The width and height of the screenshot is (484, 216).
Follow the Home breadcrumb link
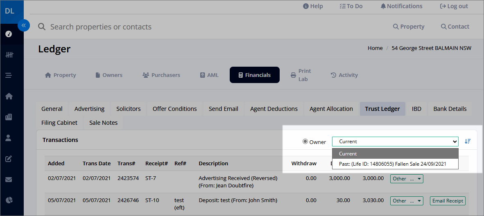click(x=375, y=48)
